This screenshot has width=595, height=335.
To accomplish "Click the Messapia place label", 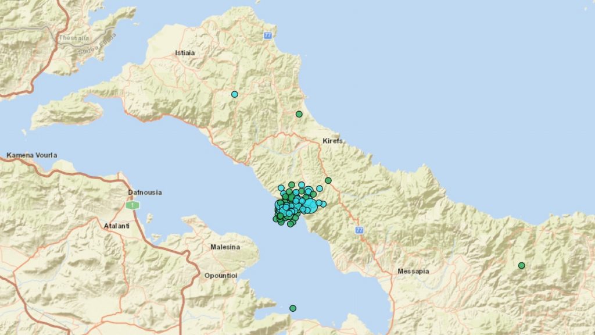I will point(413,271).
